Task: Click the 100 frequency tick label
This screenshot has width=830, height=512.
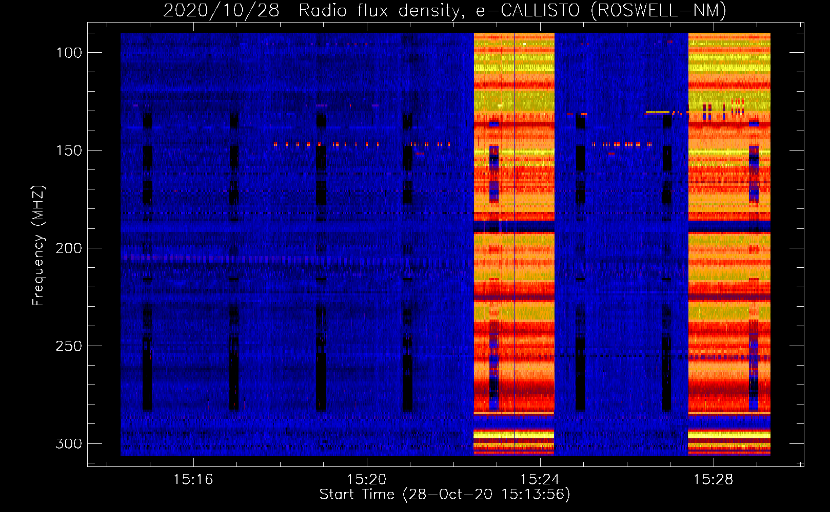Action: click(69, 53)
